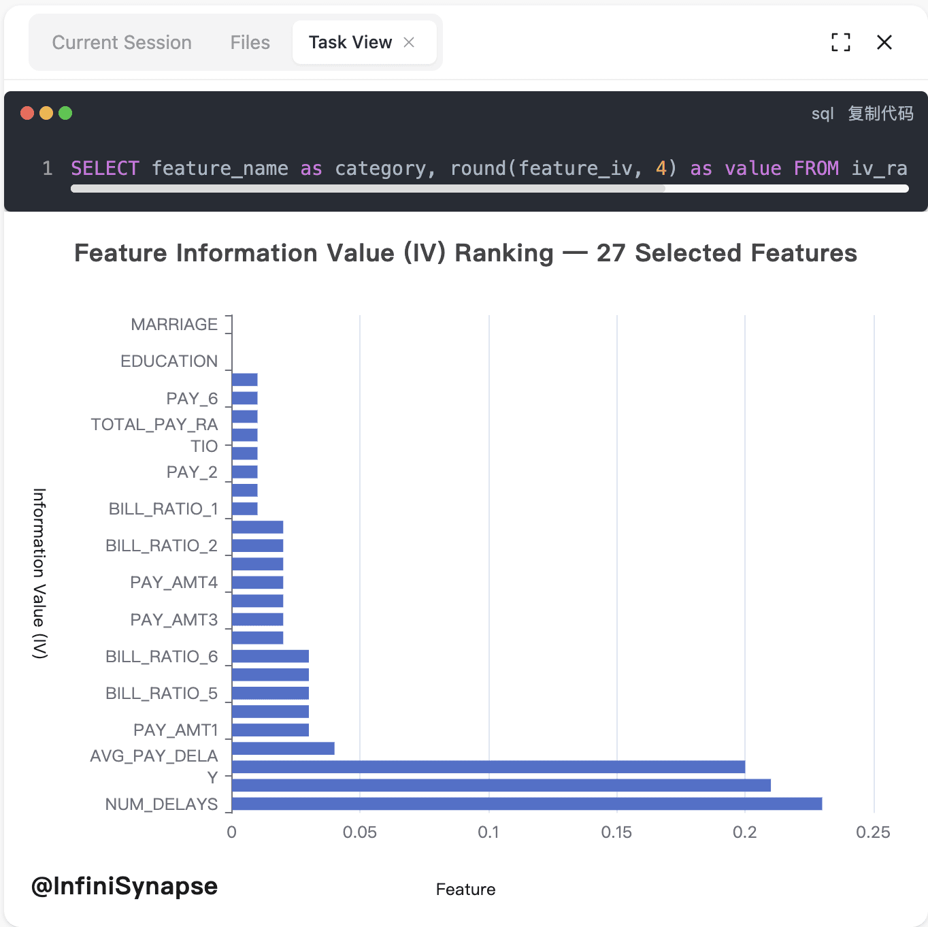This screenshot has height=927, width=928.
Task: Copy the code with 复制代码 button
Action: 880,113
